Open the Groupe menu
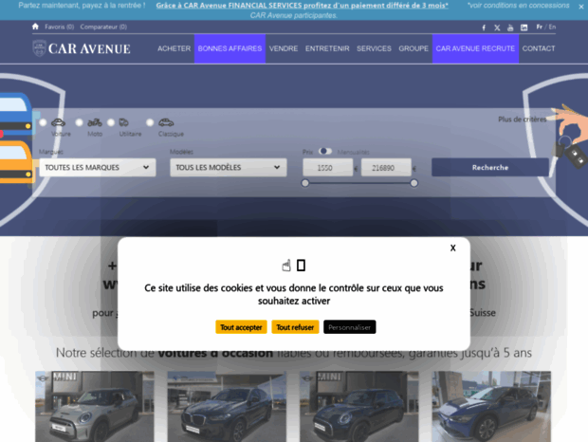 tap(413, 48)
